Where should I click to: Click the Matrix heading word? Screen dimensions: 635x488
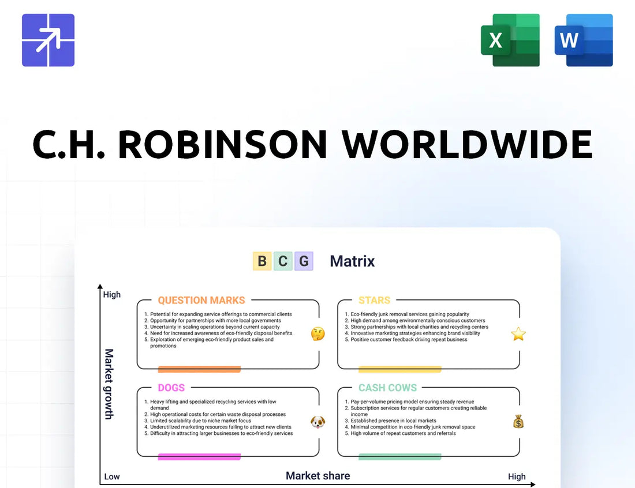352,261
